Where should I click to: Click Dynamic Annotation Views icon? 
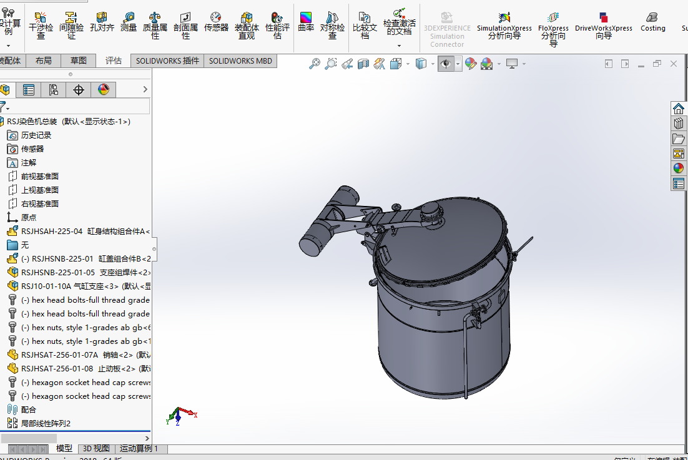[x=380, y=64]
